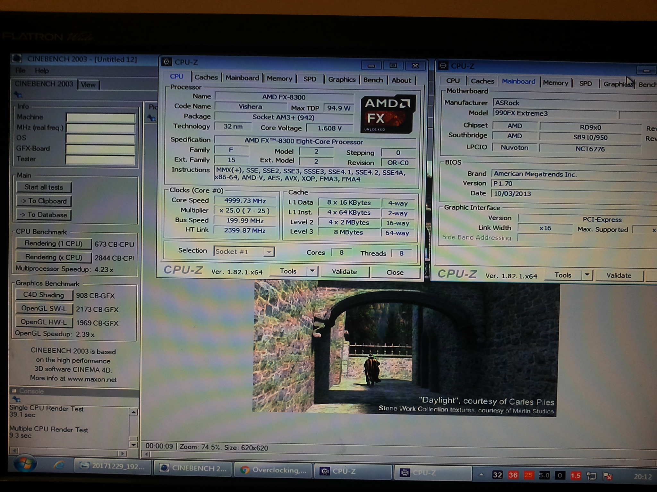Screen dimensions: 657x492
Task: Open the File menu in CINEBENCH
Action: (x=20, y=70)
